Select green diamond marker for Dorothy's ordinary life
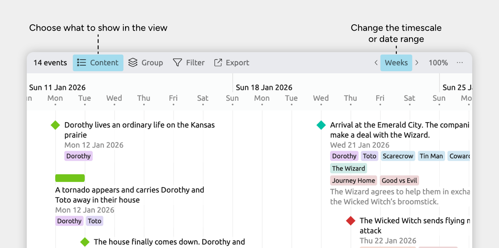 (x=55, y=125)
